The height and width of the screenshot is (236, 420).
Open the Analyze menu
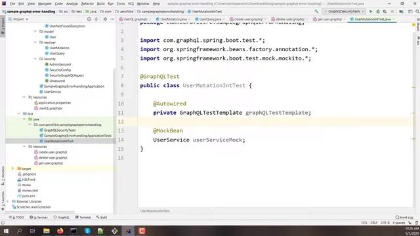coord(72,4)
